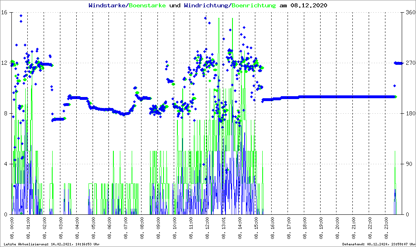
Task: Click the right axis label 360
Action: tap(409, 12)
